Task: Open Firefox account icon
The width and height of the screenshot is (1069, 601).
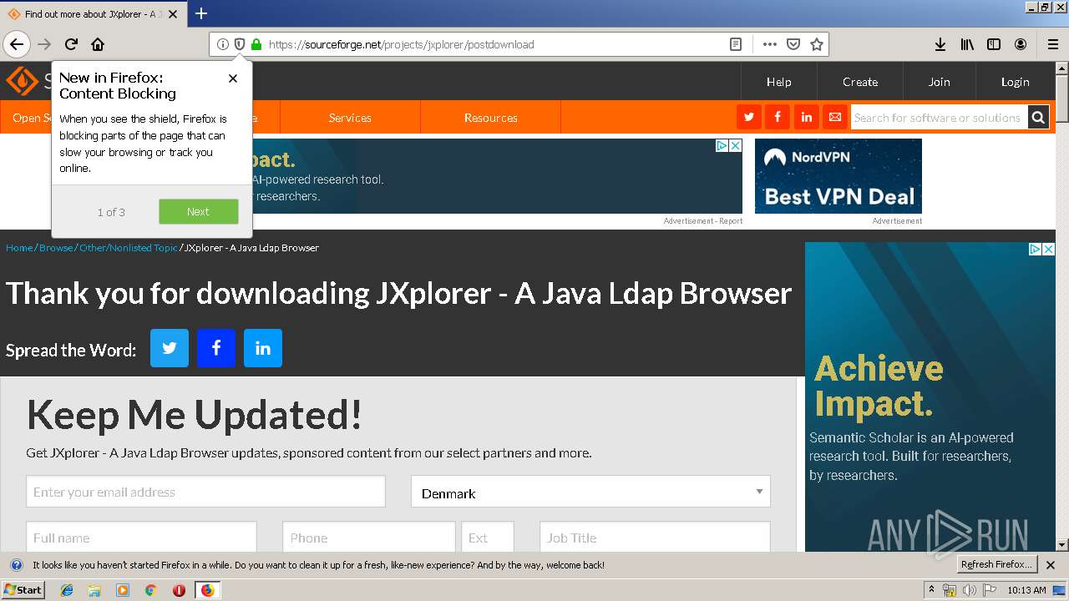Action: (x=1021, y=44)
